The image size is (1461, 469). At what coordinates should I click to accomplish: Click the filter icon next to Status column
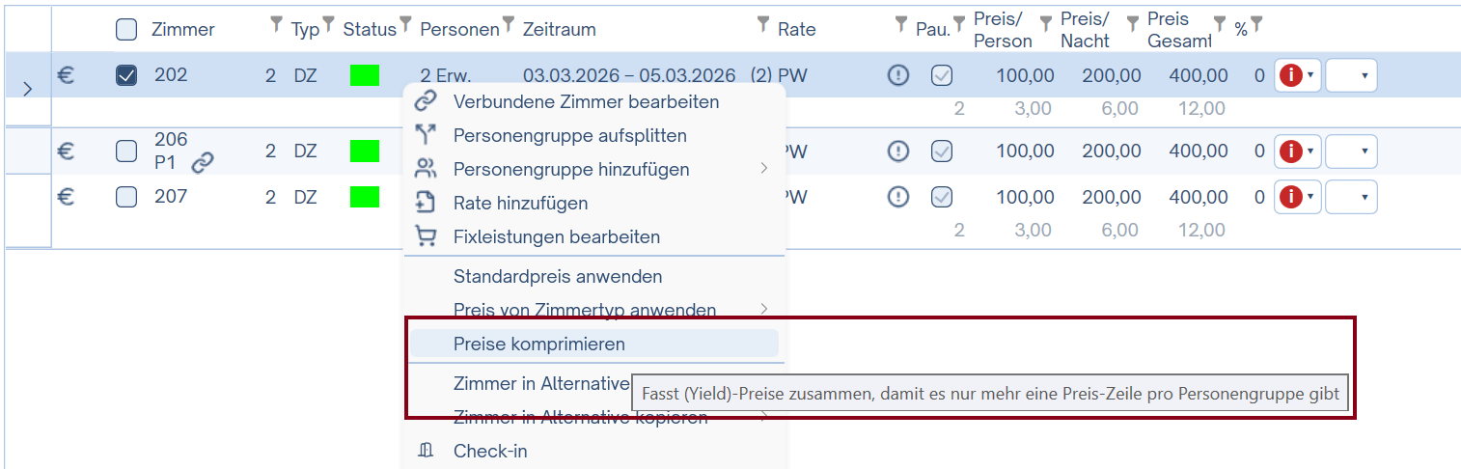click(405, 23)
